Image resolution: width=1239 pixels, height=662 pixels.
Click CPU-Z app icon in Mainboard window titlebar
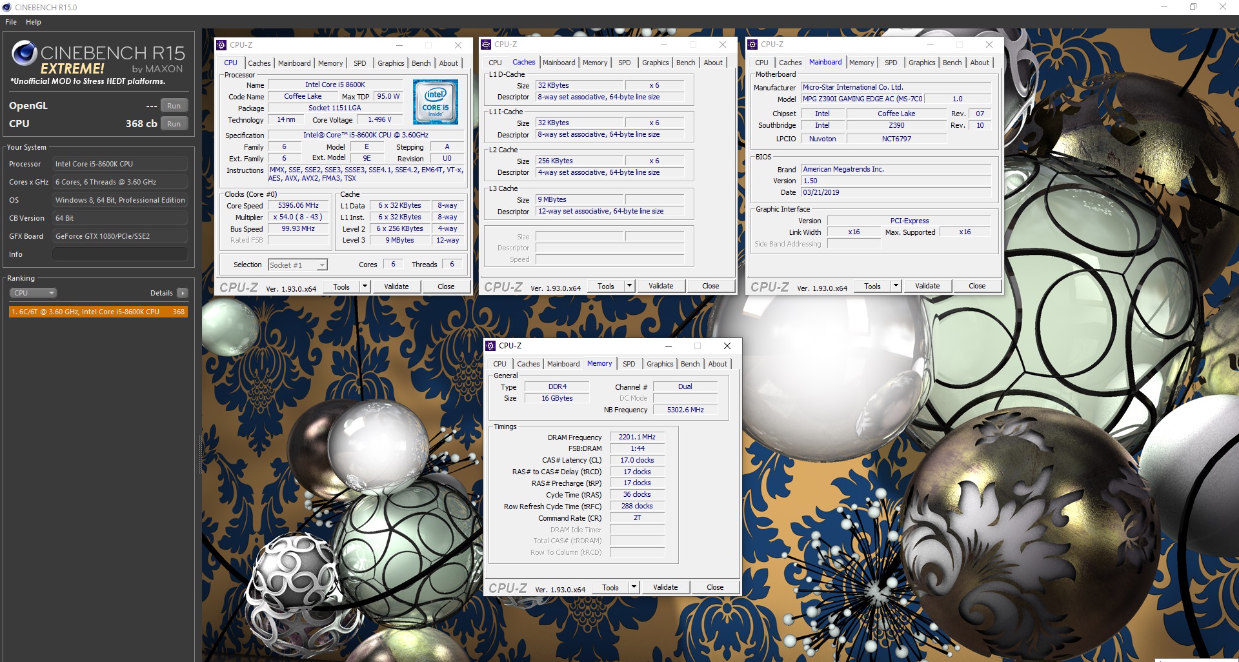click(752, 45)
